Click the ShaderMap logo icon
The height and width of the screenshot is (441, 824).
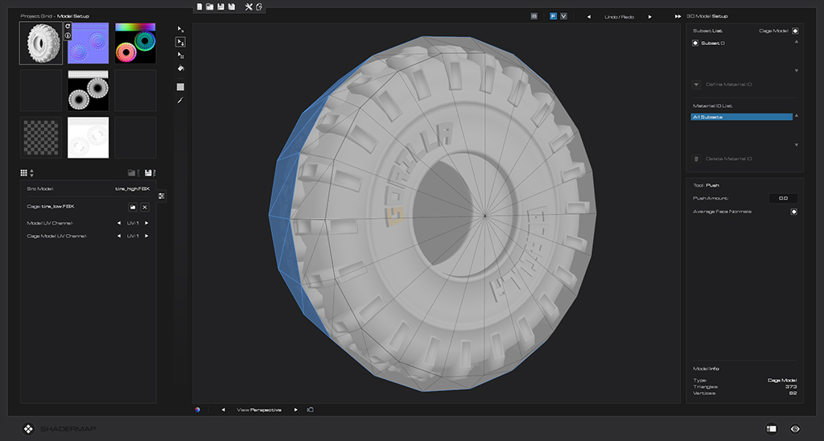28,429
